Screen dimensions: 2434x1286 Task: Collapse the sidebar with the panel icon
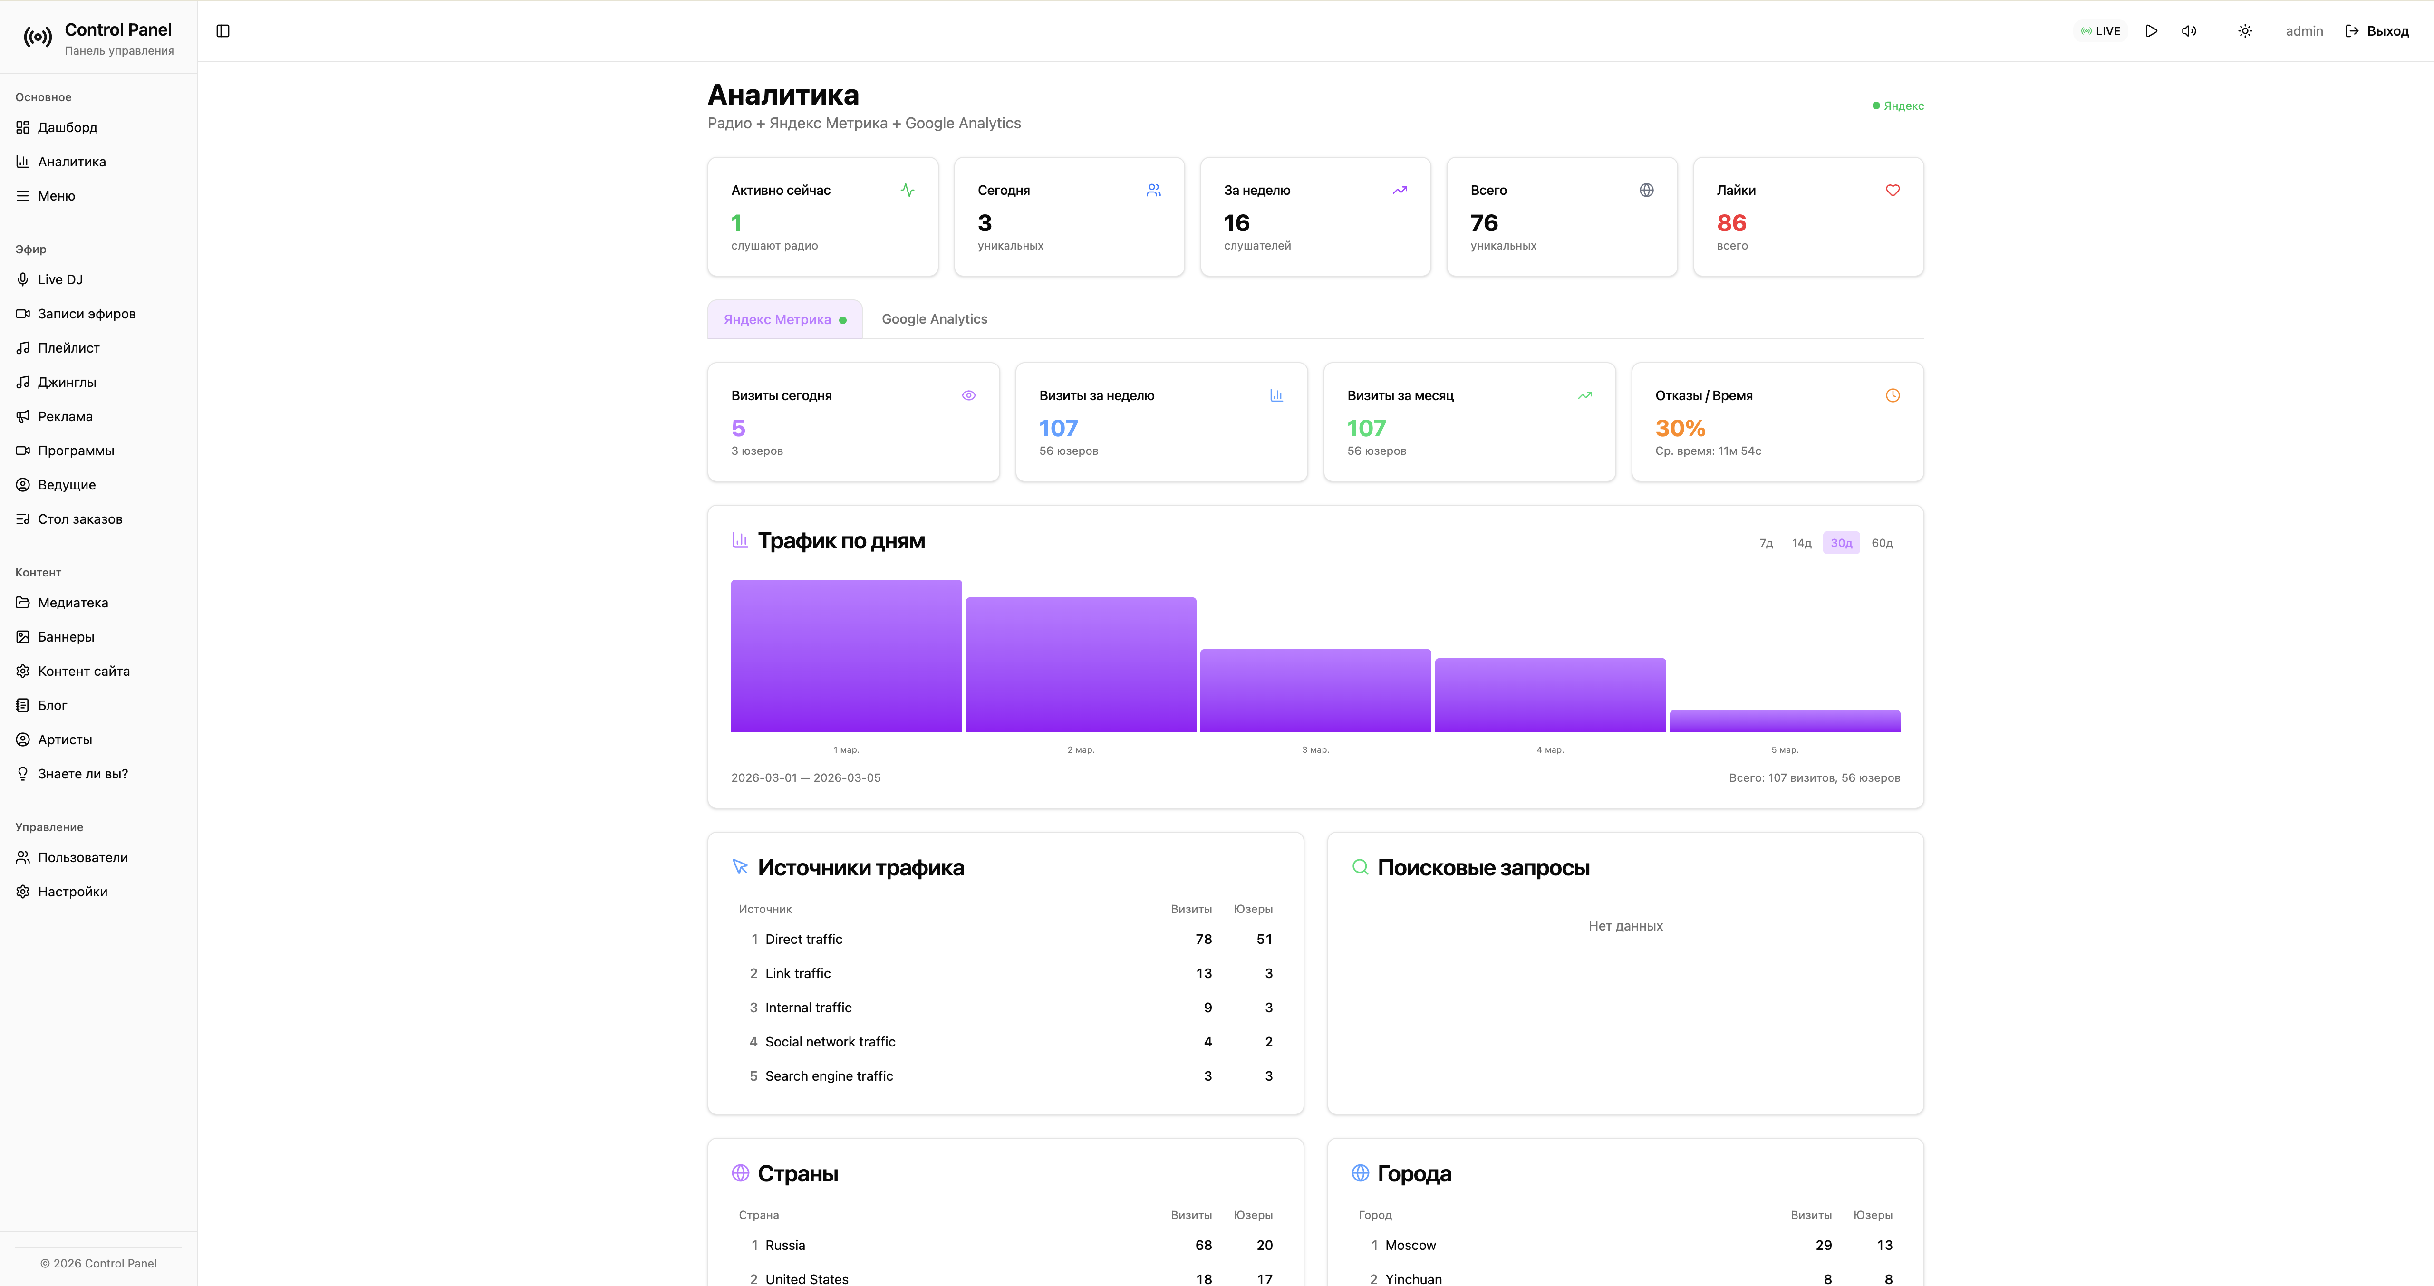point(223,31)
